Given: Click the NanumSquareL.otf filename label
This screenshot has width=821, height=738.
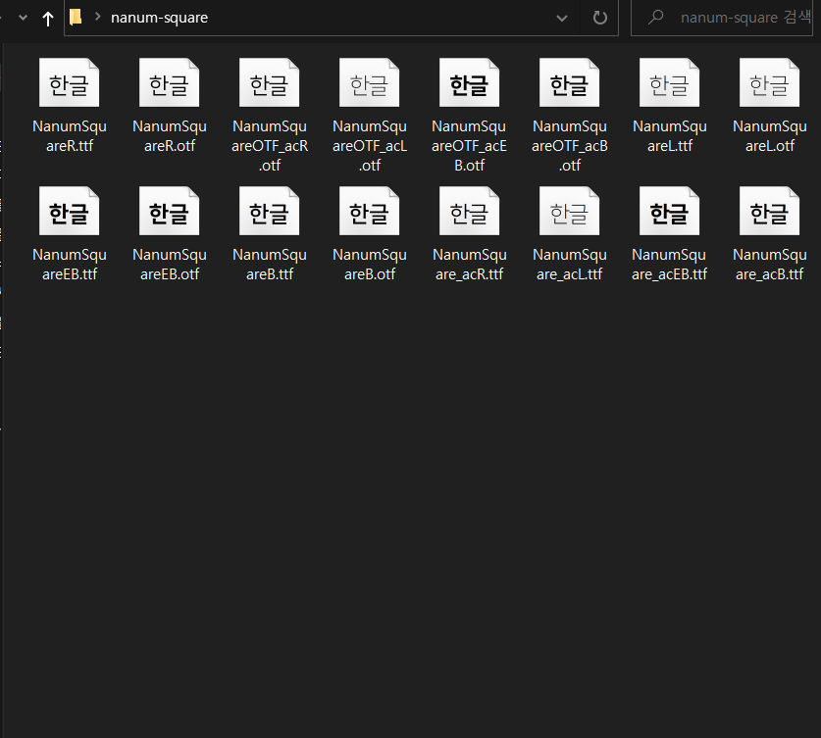Looking at the screenshot, I should point(769,136).
